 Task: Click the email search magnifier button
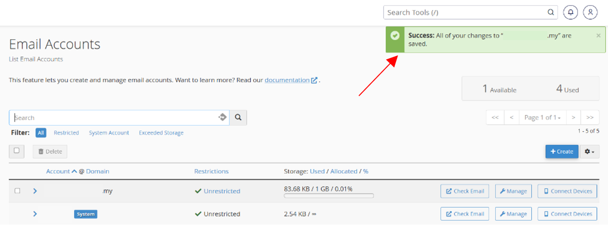(238, 117)
